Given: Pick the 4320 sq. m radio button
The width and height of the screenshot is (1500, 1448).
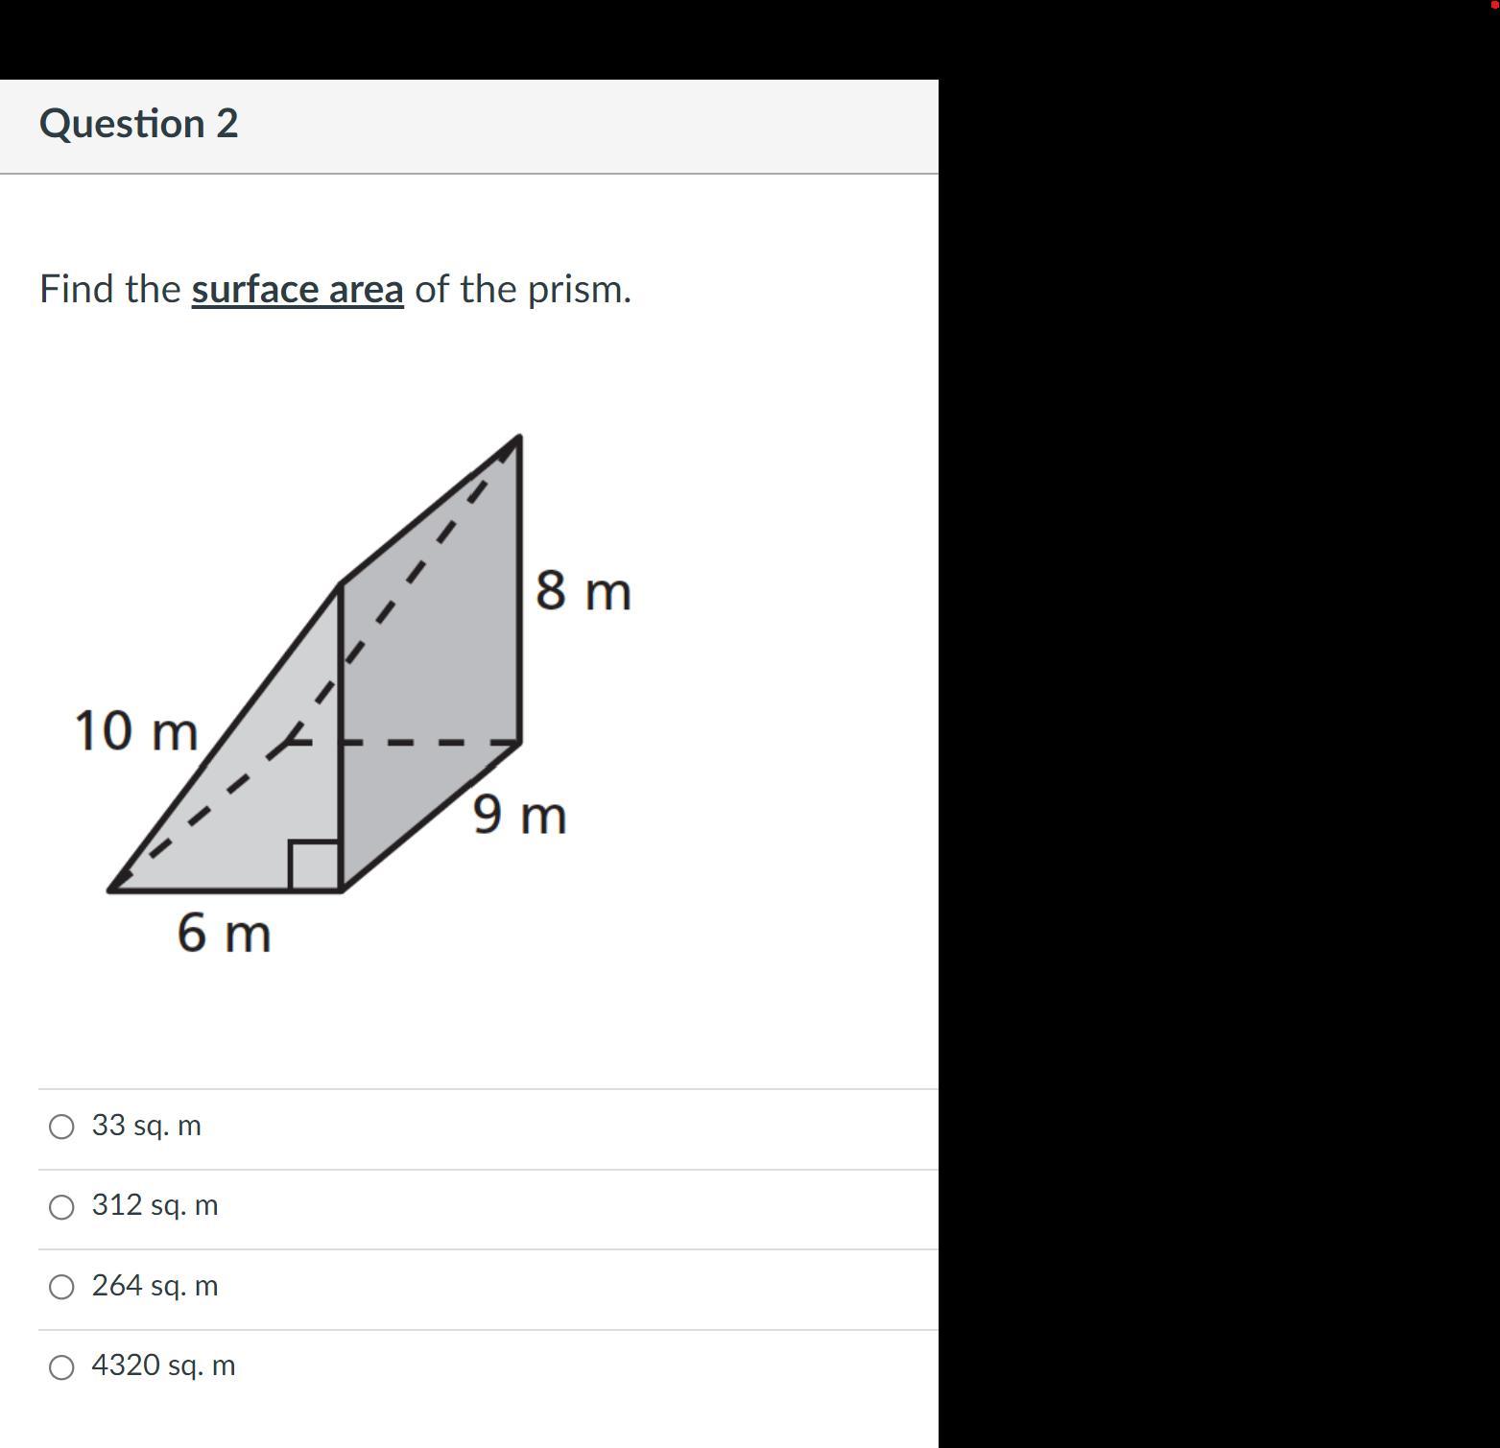Looking at the screenshot, I should (61, 1367).
